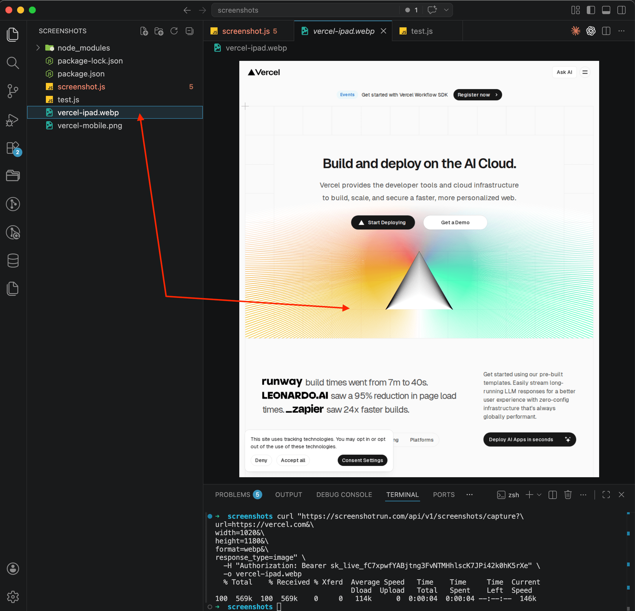
Task: Toggle bottom panel visibility
Action: (x=606, y=10)
